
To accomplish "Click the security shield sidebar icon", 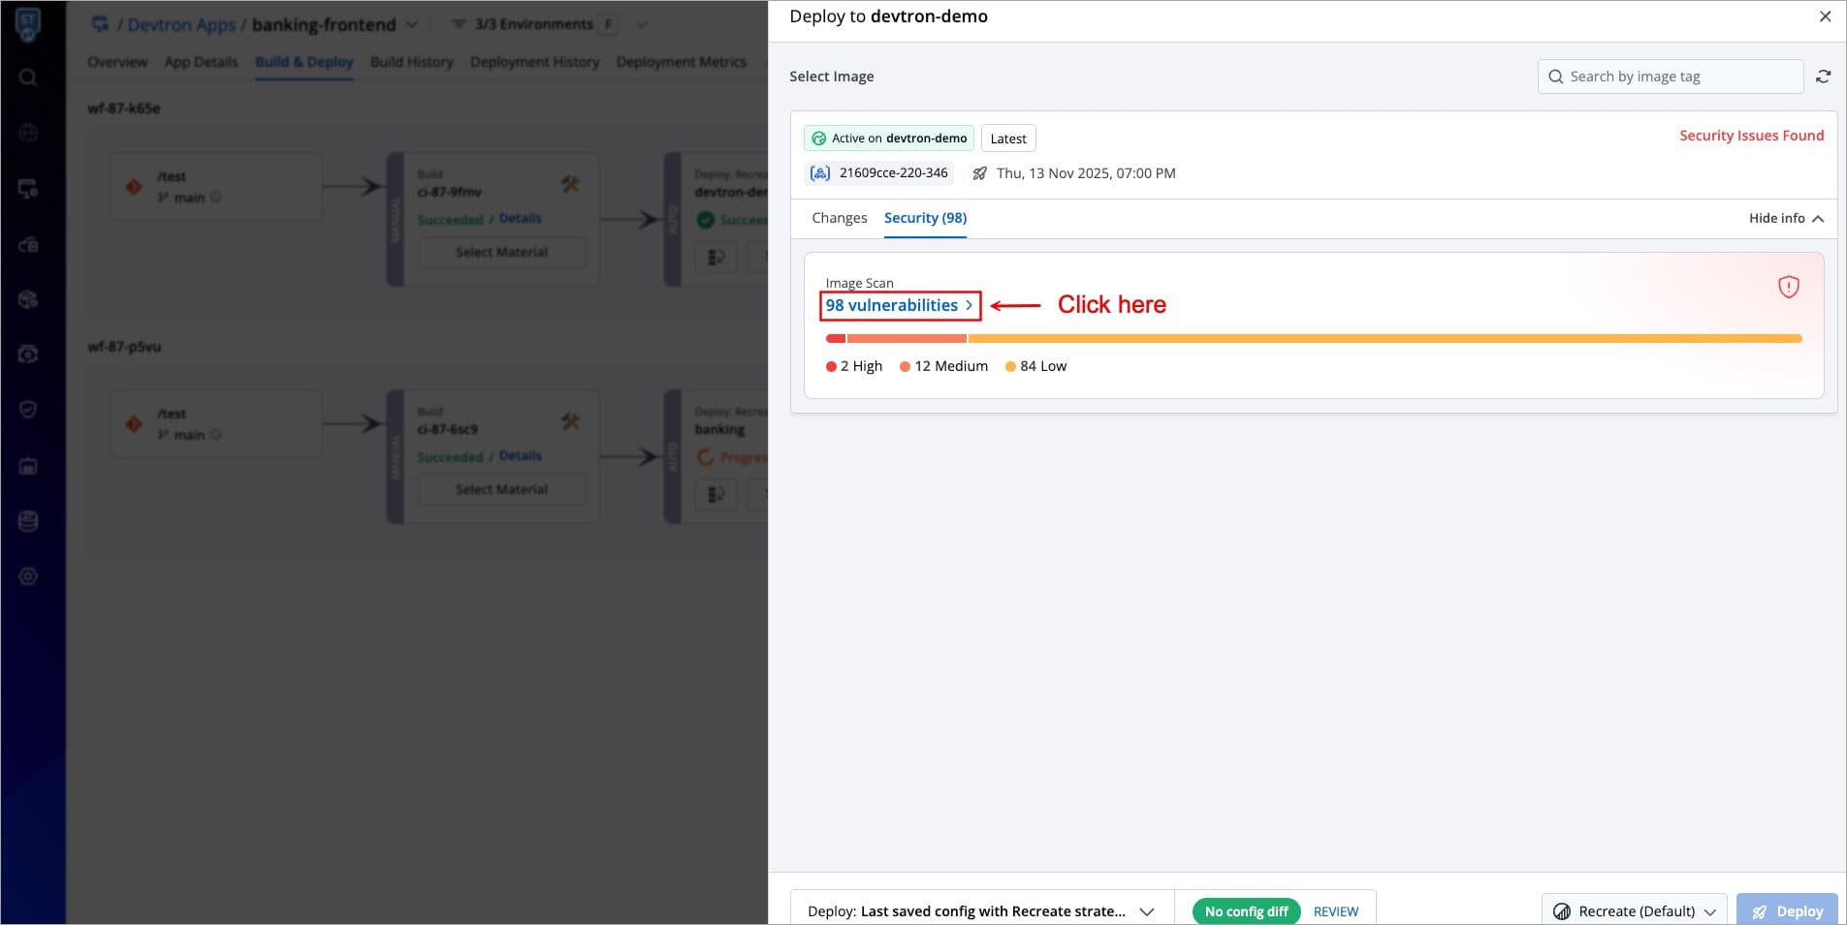I will (x=28, y=410).
